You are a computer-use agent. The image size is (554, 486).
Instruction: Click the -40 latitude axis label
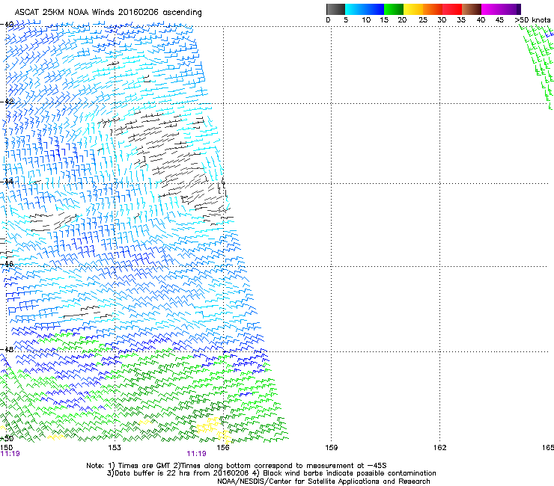click(7, 25)
